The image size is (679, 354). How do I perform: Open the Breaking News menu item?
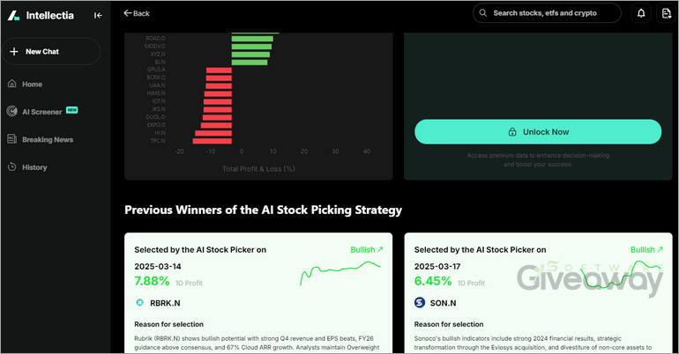48,139
